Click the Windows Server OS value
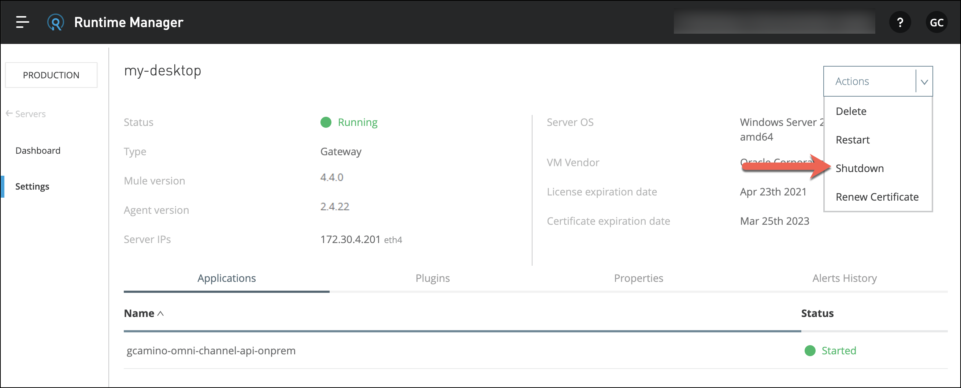The height and width of the screenshot is (388, 961). (782, 129)
